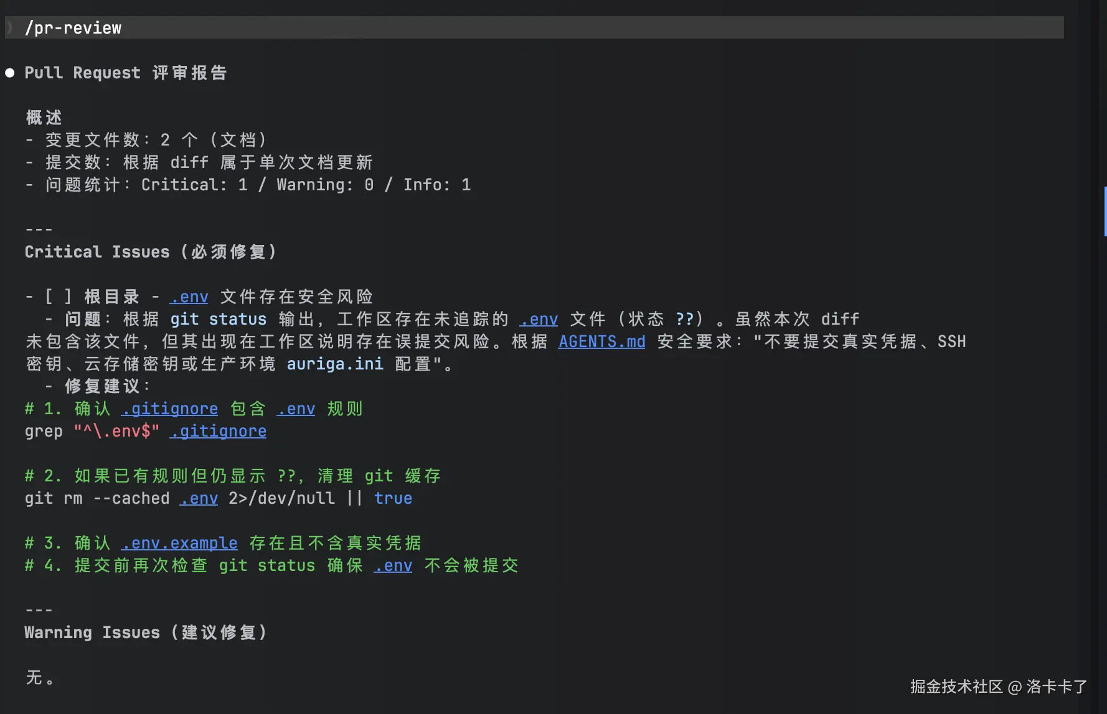Click the Critical Issues (必须修复) heading
The image size is (1107, 714).
click(x=151, y=252)
